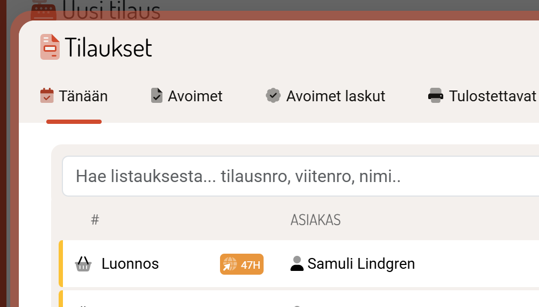
Task: Click the shopping basket icon in Luonnos row
Action: 83,264
